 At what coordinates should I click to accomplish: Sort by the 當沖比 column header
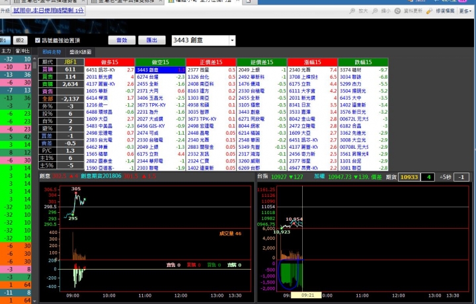pyautogui.click(x=22, y=51)
